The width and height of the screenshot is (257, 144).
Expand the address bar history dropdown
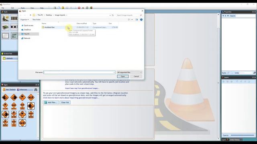[x=110, y=15]
